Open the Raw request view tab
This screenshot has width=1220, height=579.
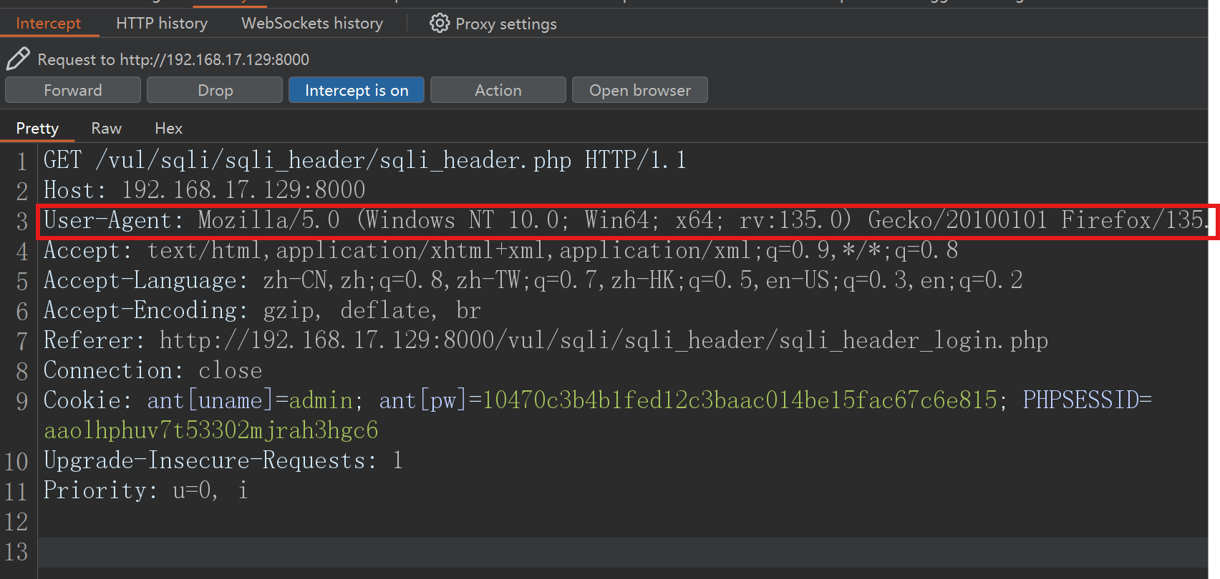pos(106,129)
